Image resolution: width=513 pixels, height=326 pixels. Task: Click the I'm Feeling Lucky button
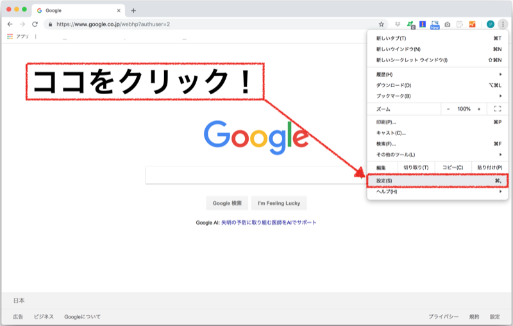click(279, 203)
